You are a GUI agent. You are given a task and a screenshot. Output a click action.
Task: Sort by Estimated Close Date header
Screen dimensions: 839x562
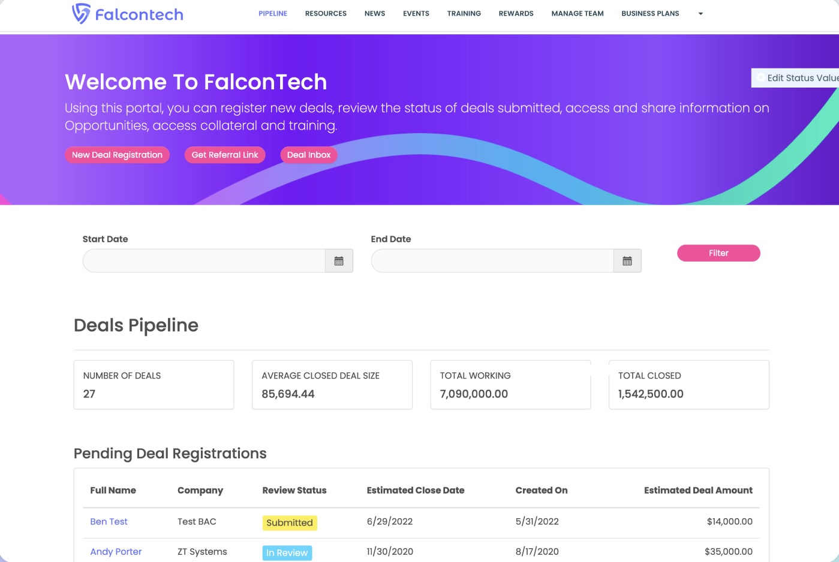tap(416, 490)
